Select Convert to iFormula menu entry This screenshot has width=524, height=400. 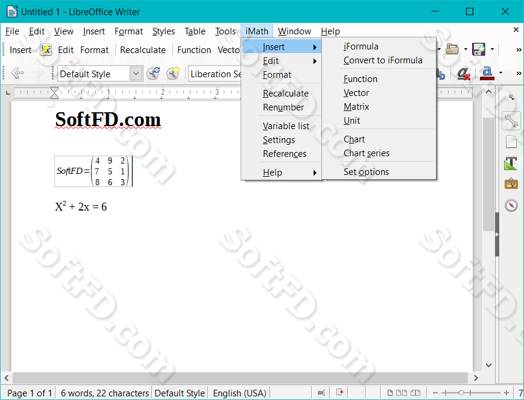(x=379, y=60)
